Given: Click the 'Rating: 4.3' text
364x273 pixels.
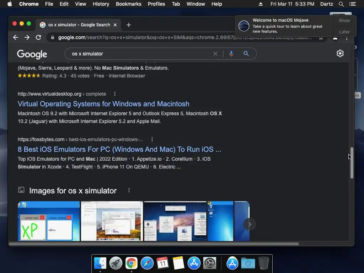Looking at the screenshot, I should (54, 76).
